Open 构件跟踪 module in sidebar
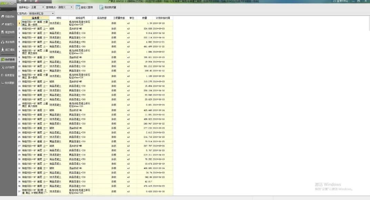This screenshot has width=370, height=200. 8,83
